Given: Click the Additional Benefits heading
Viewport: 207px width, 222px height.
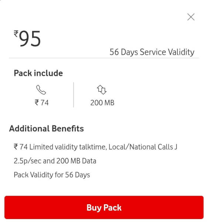Looking at the screenshot, I should pos(47,128).
